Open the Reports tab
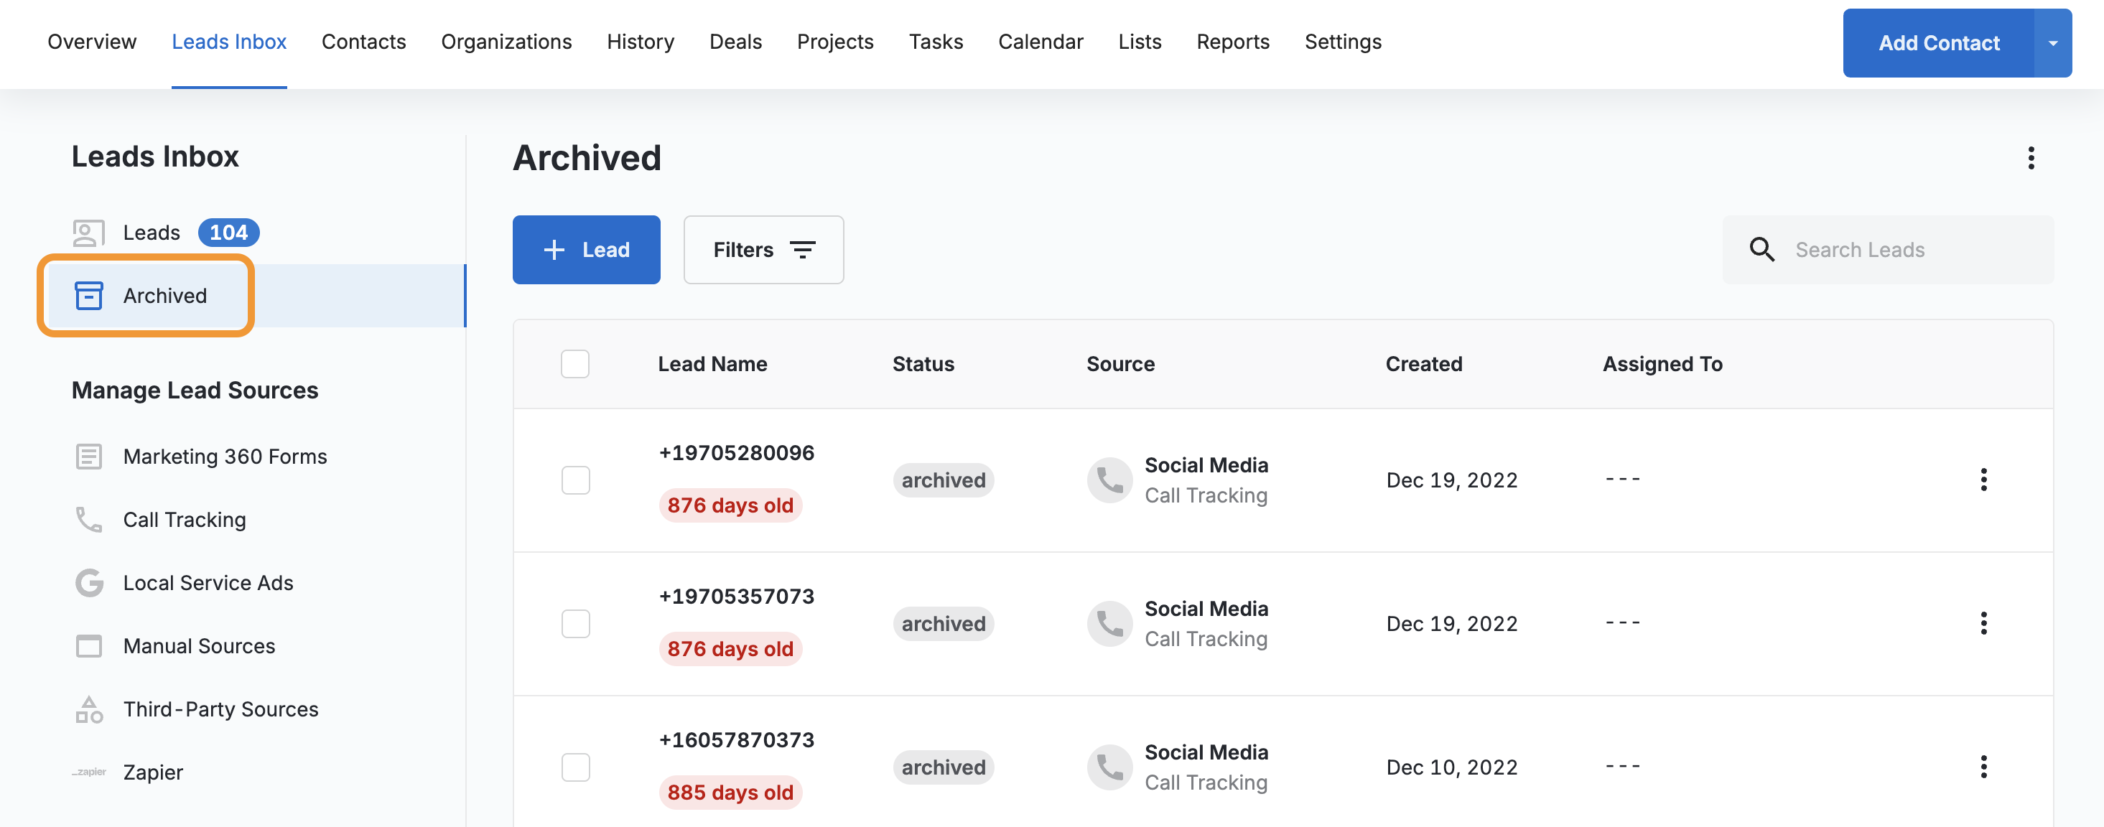The image size is (2104, 827). point(1232,42)
